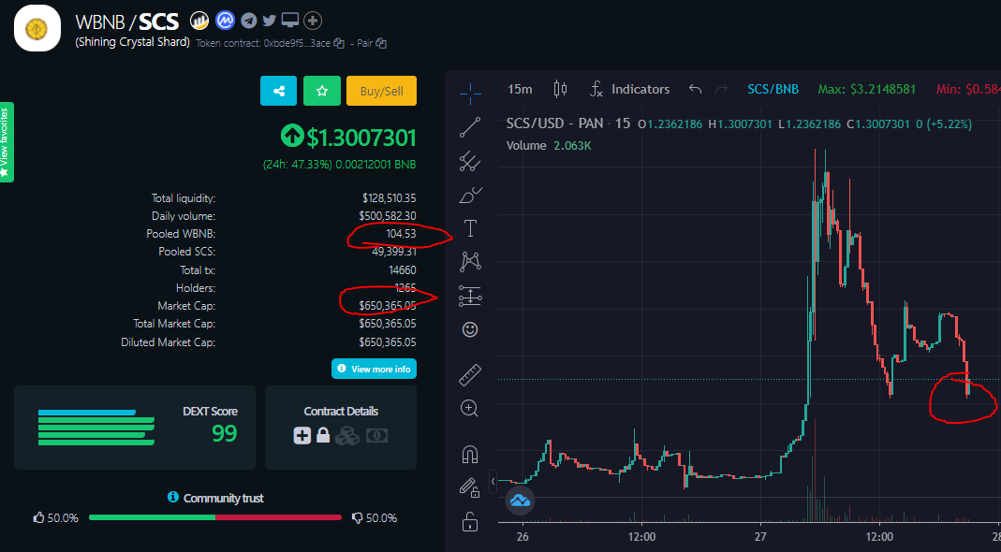Toggle lock all drawing tools
Viewport: 1001px width, 552px height.
pyautogui.click(x=470, y=522)
